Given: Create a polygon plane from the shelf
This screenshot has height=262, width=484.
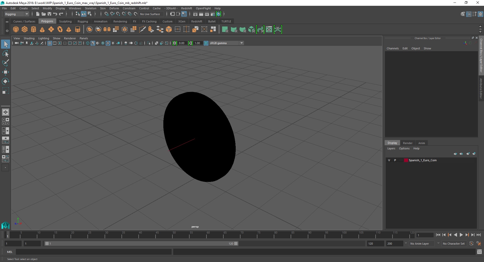Looking at the screenshot, I should [x=51, y=29].
